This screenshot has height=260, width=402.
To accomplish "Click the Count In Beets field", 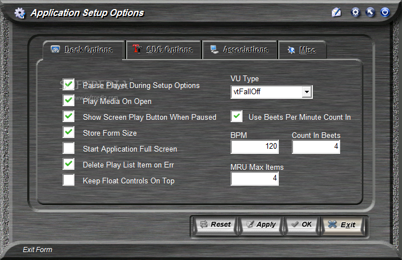I will (316, 146).
